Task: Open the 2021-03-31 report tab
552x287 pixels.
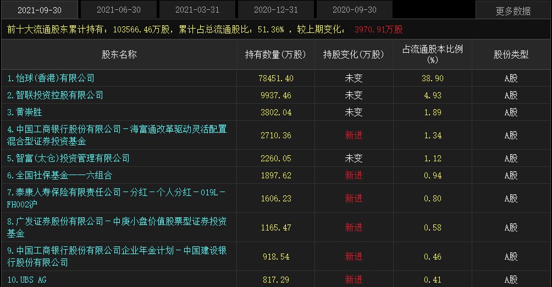Action: coord(197,9)
